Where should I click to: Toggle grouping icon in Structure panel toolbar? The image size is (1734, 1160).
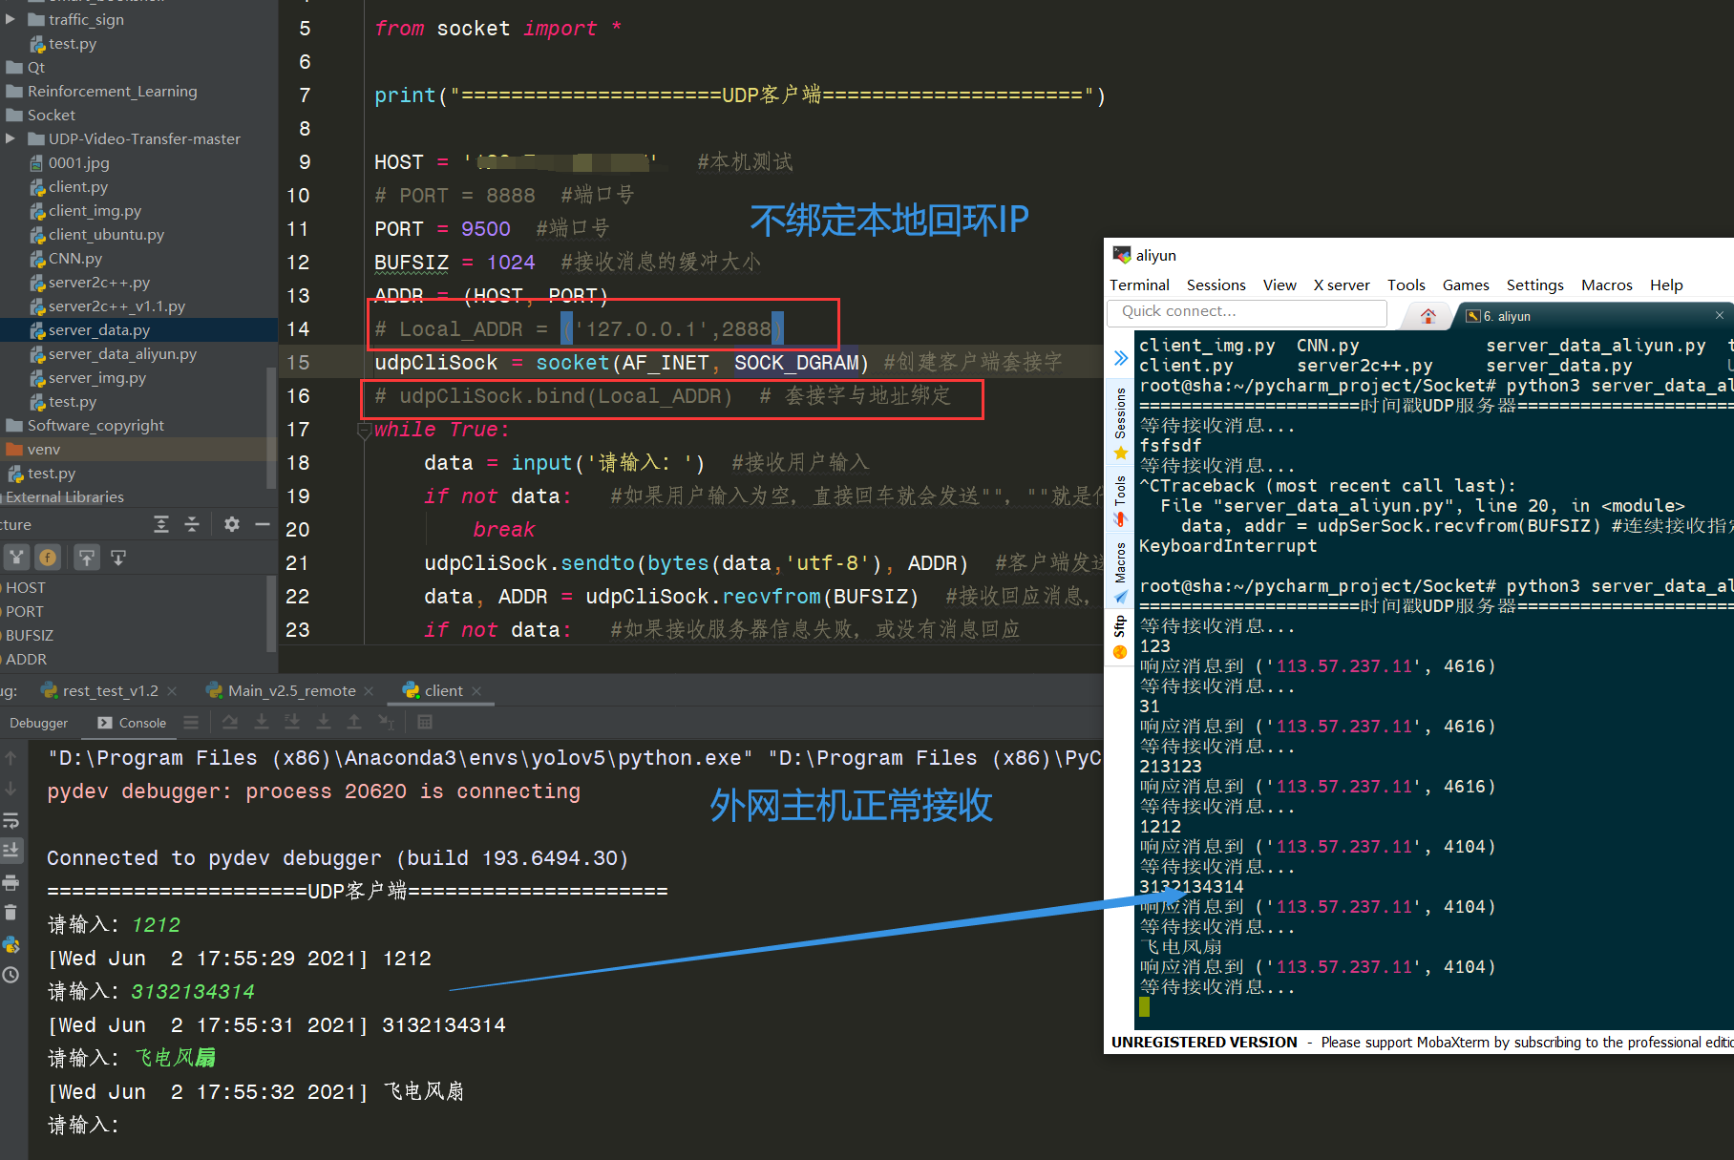[17, 557]
